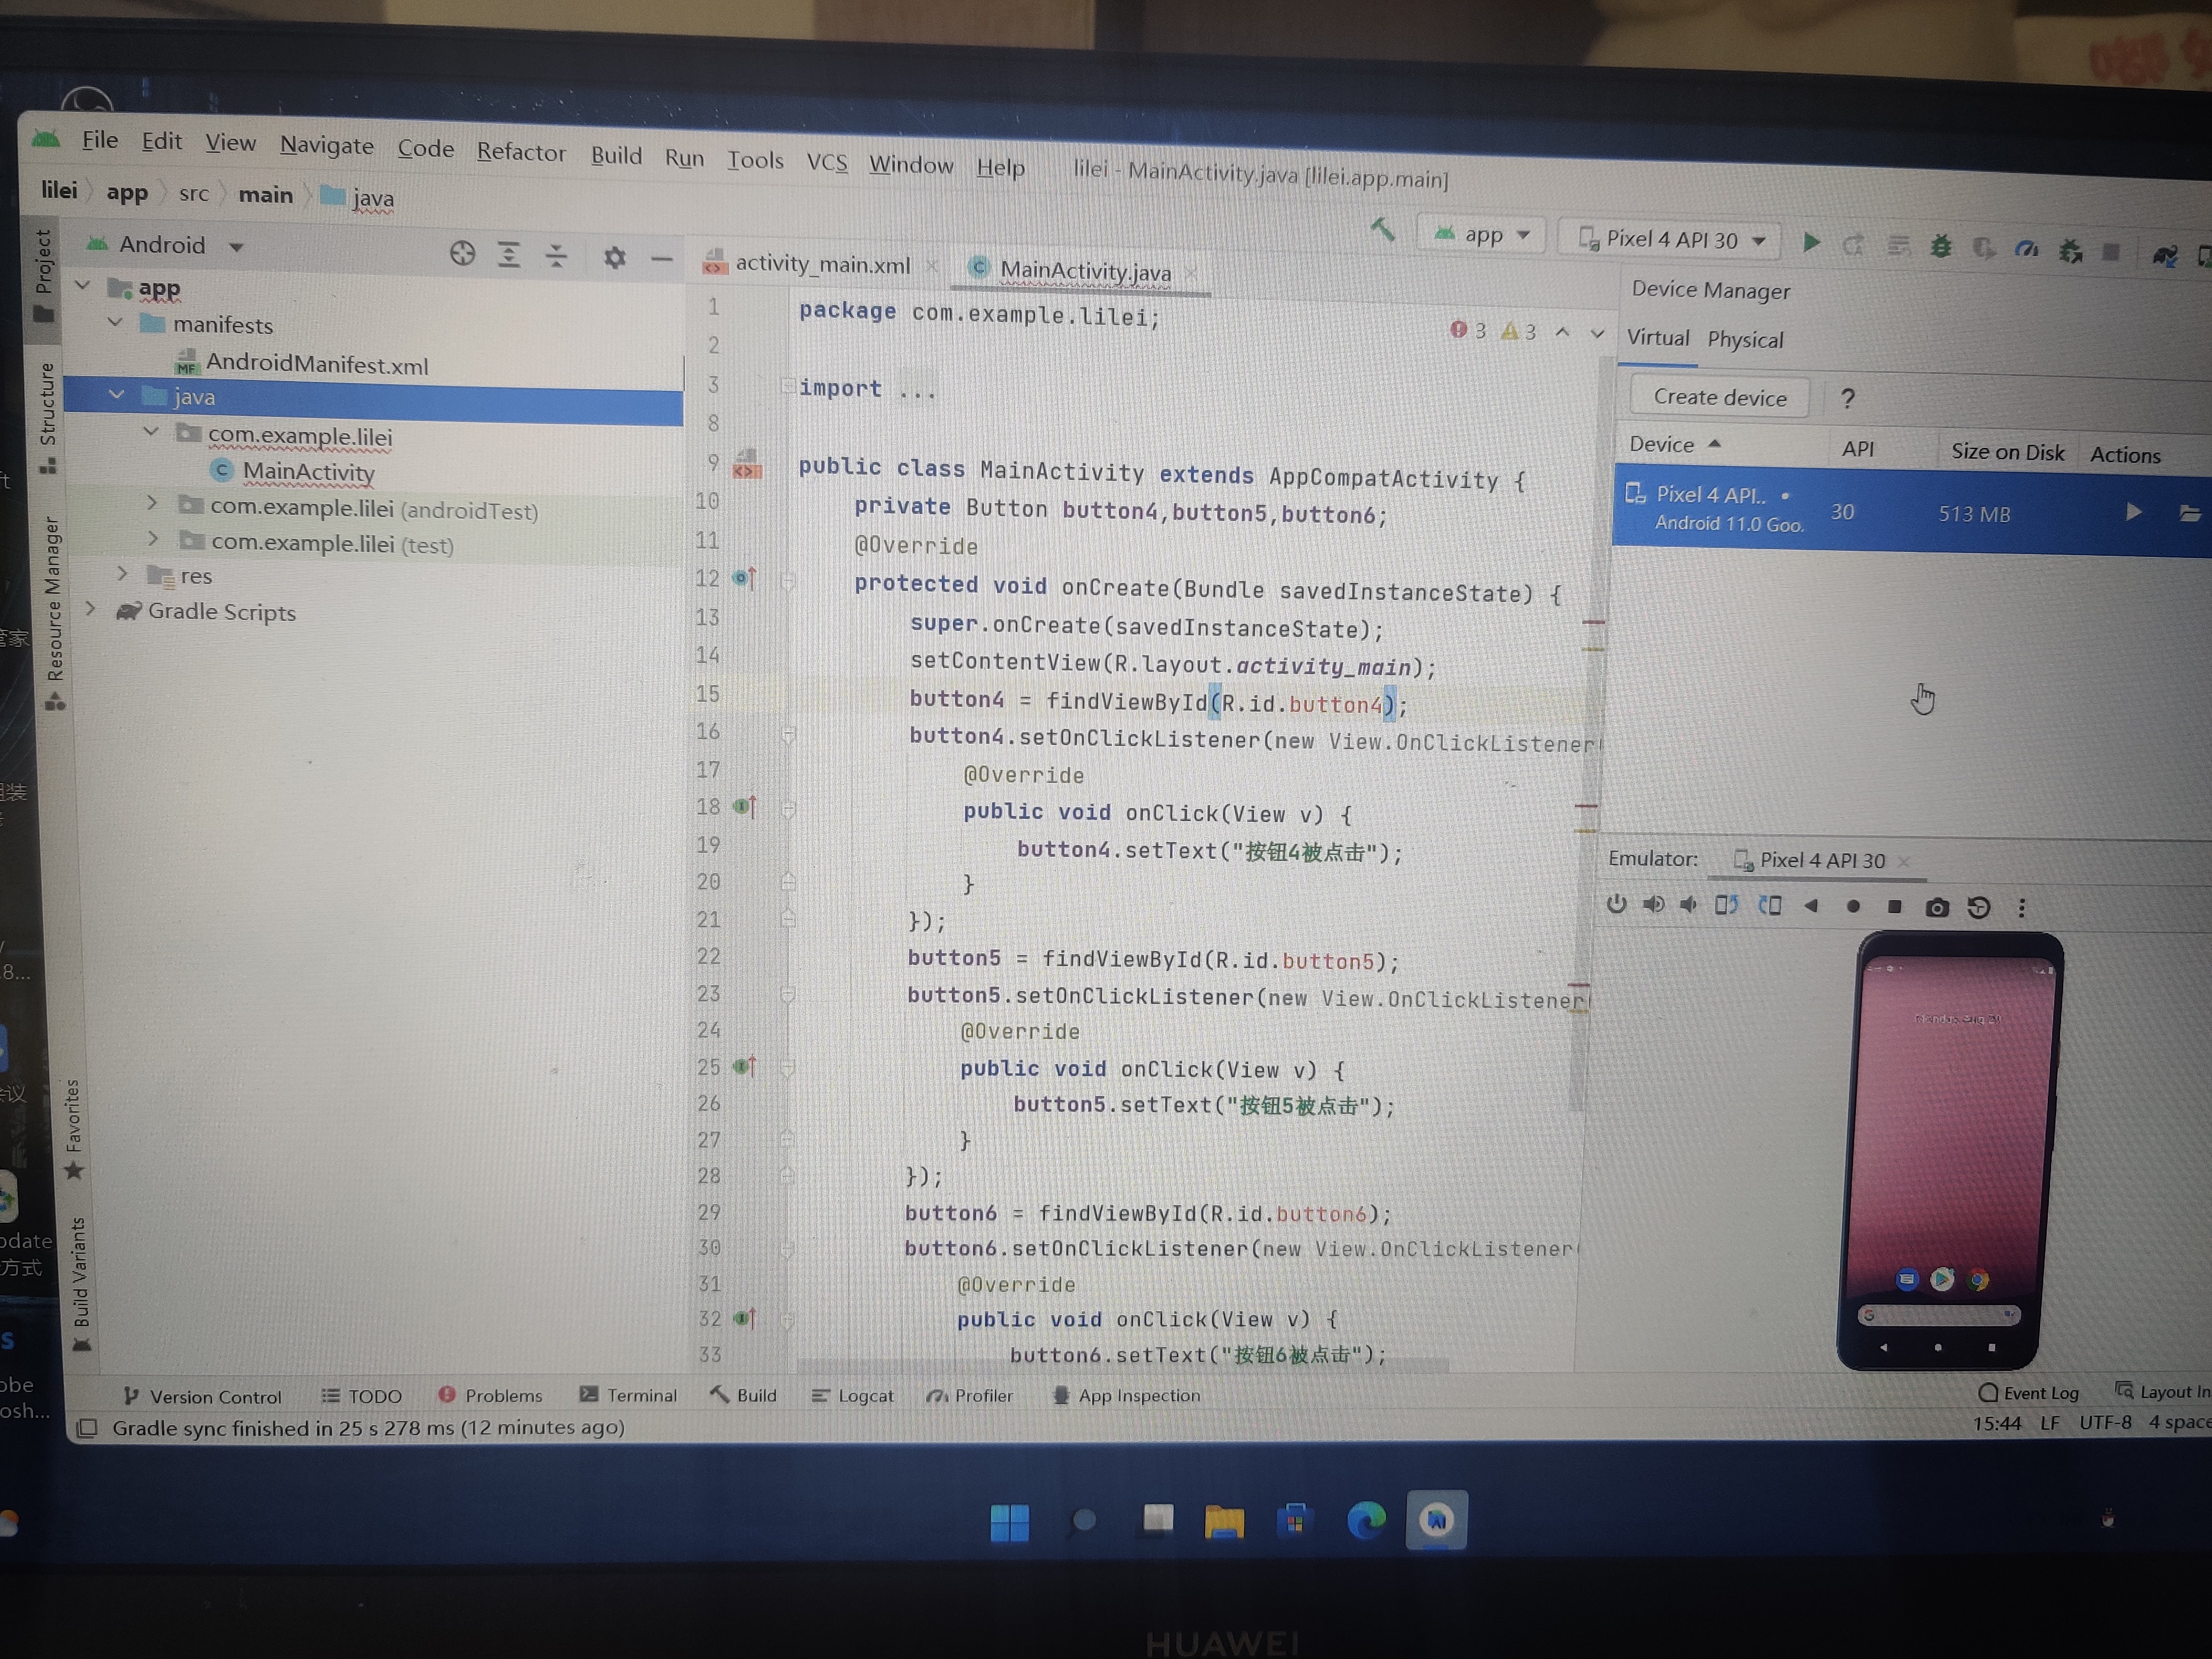
Task: Take emulator screenshot with camera icon
Action: click(1937, 908)
